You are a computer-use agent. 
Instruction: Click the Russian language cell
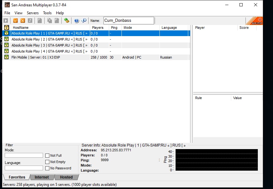[x=166, y=57]
